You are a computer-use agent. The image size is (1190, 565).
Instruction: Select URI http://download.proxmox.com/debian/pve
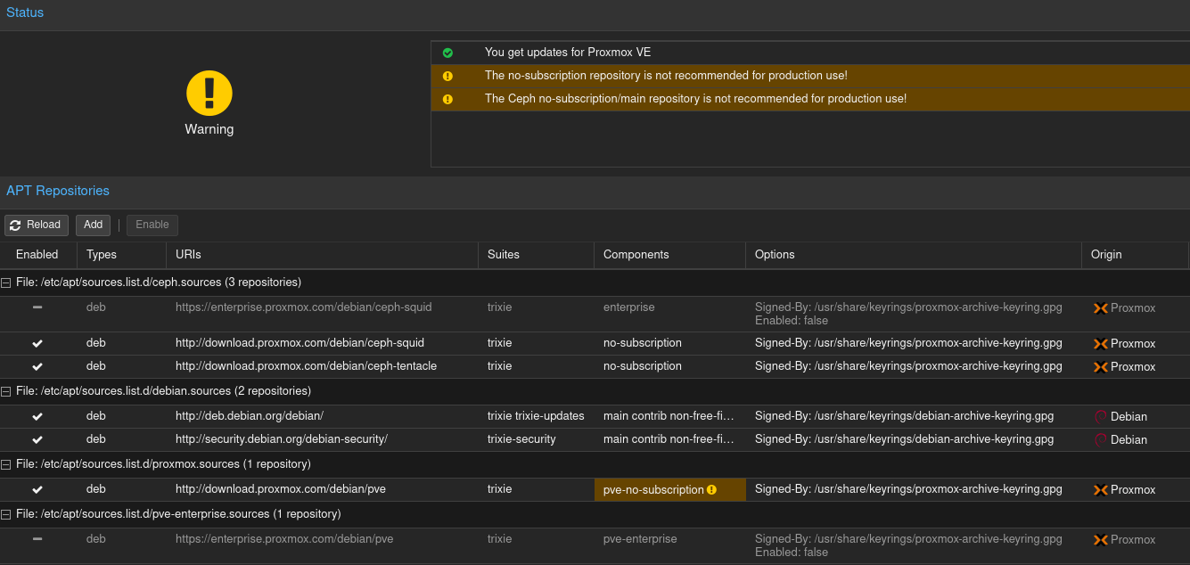click(281, 489)
